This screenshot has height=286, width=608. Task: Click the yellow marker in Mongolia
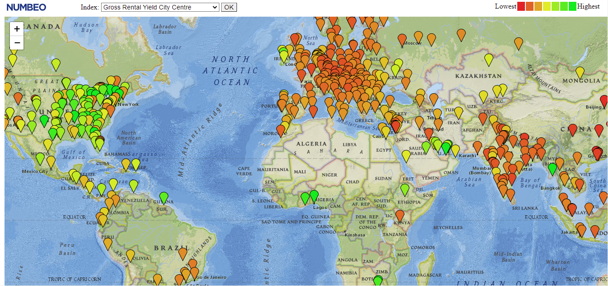pyautogui.click(x=580, y=72)
